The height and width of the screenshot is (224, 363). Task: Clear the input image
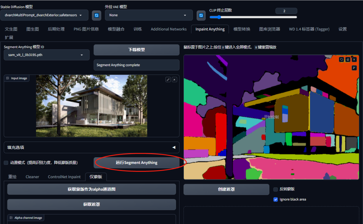(x=174, y=79)
